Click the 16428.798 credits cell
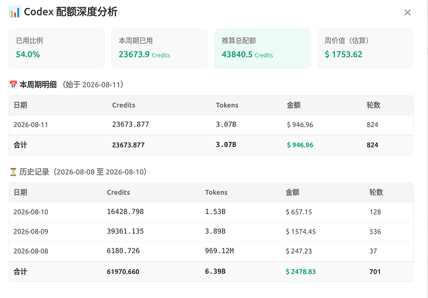The image size is (428, 298). tap(125, 212)
